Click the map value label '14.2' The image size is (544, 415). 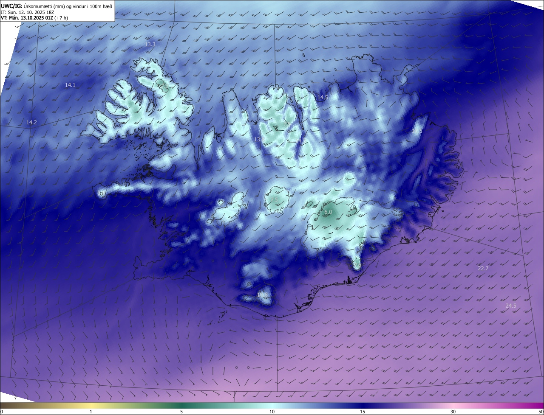pyautogui.click(x=31, y=122)
